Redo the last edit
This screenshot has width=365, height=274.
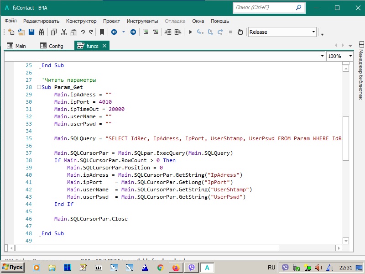(x=91, y=32)
